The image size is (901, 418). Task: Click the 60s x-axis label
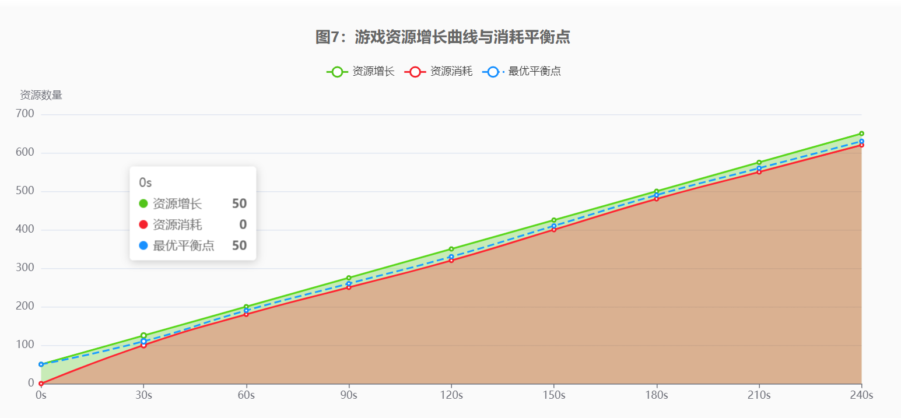pos(246,395)
